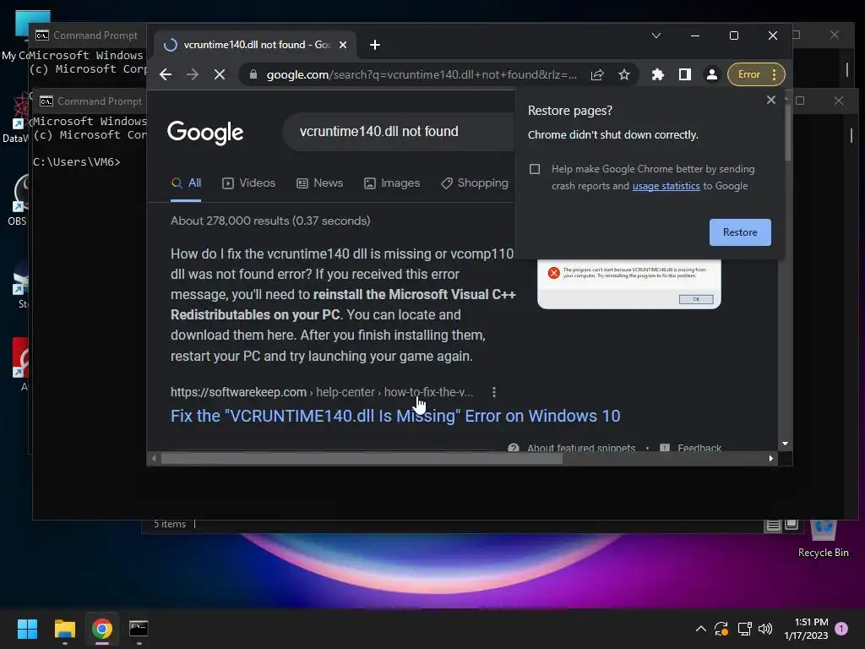Click the error dialog thumbnail image
The width and height of the screenshot is (865, 649).
628,284
